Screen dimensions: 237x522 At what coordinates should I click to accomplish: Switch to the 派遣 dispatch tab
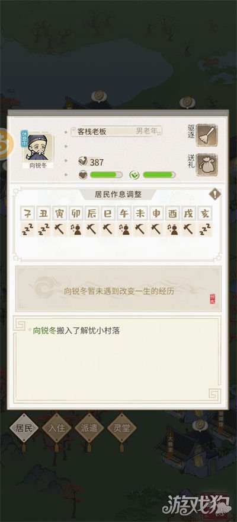pyautogui.click(x=89, y=428)
